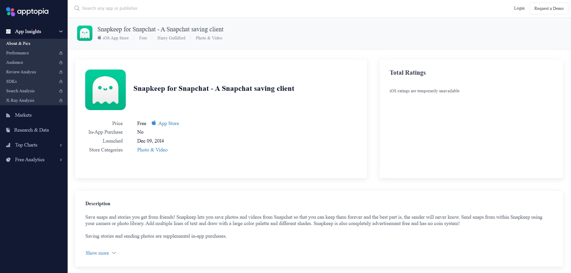Click the search magnifier icon

(x=77, y=8)
